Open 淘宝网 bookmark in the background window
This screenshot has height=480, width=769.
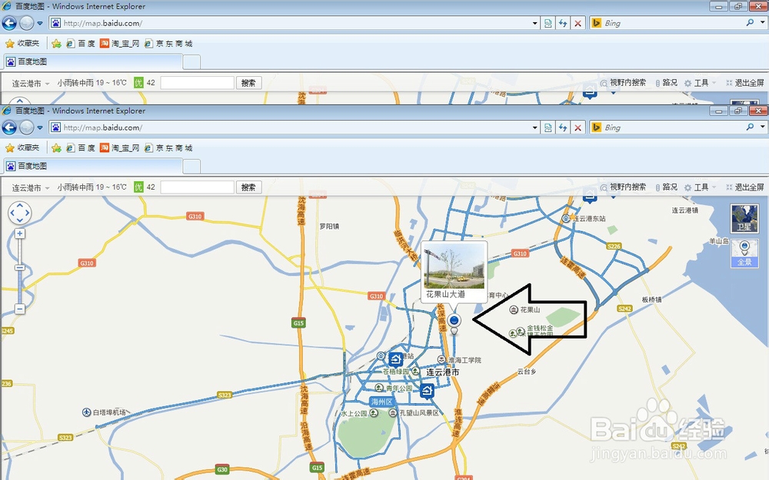point(119,44)
